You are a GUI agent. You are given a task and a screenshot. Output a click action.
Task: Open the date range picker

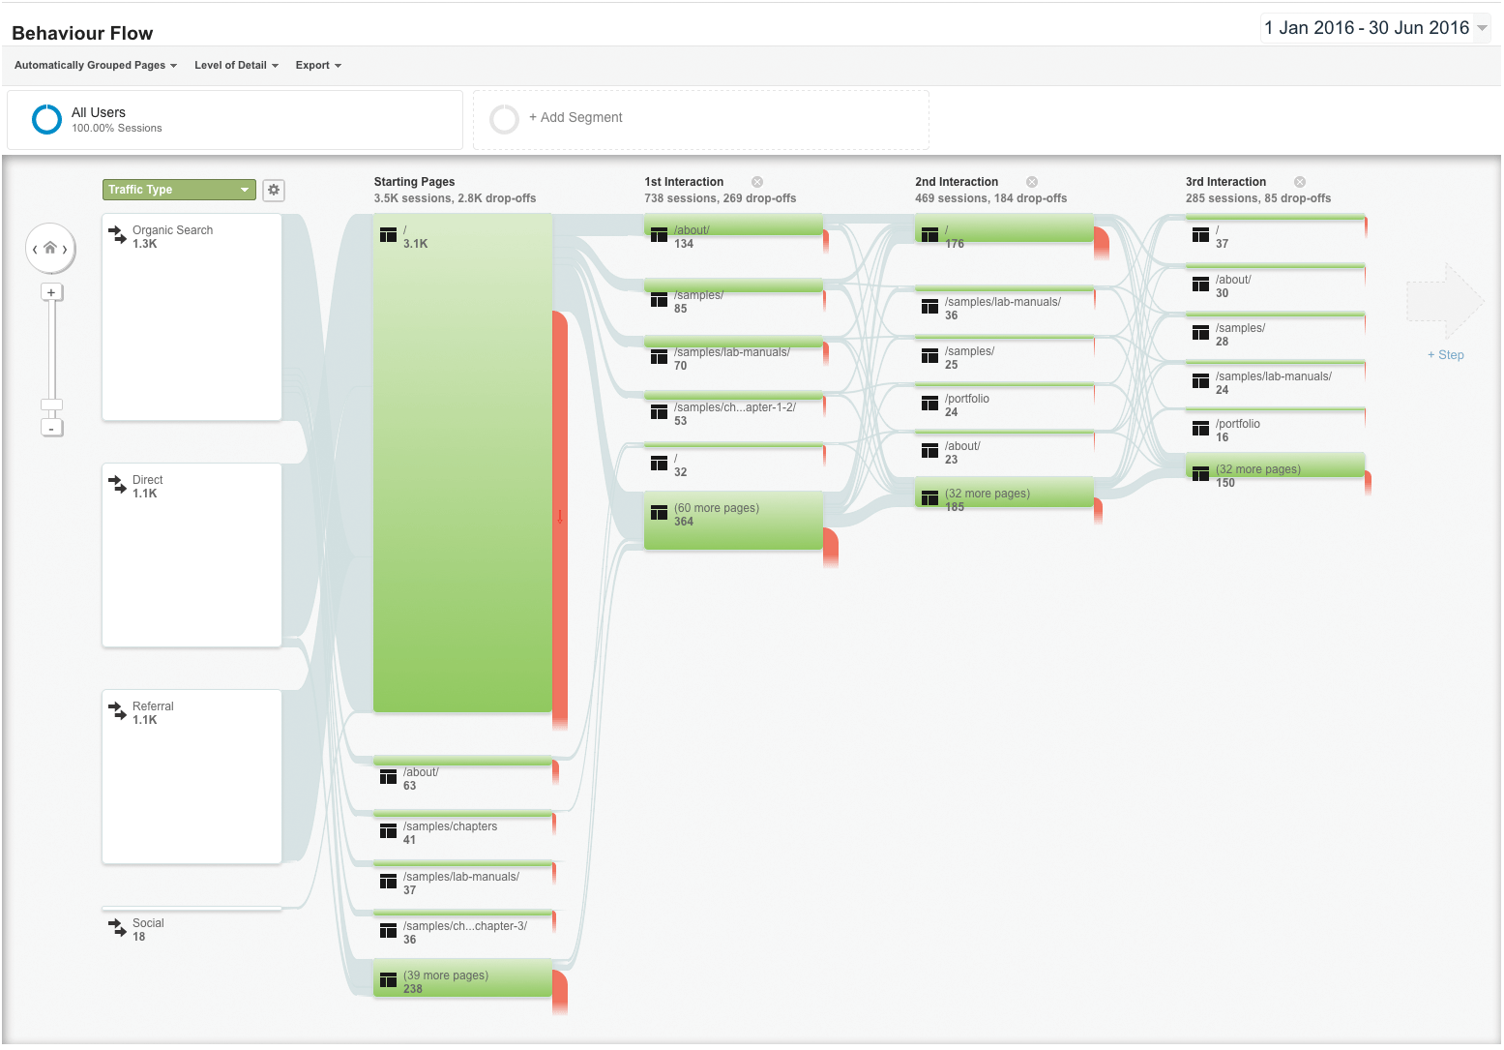pyautogui.click(x=1374, y=28)
